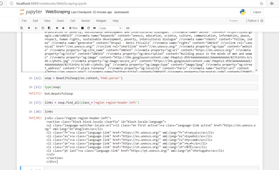Image resolution: width=279 pixels, height=170 pixels.
Task: Open the Help menu
Action: 116,21
